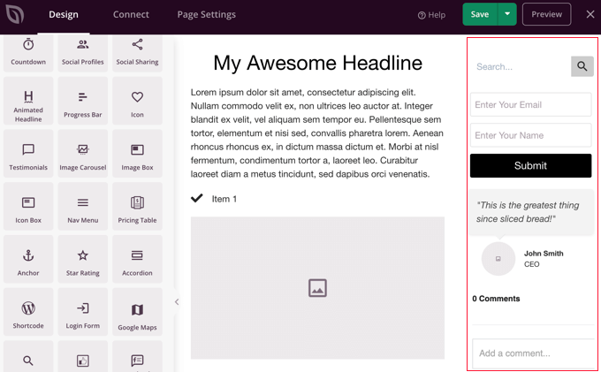The image size is (601, 372).
Task: Choose the Image Carousel block
Action: pyautogui.click(x=82, y=156)
